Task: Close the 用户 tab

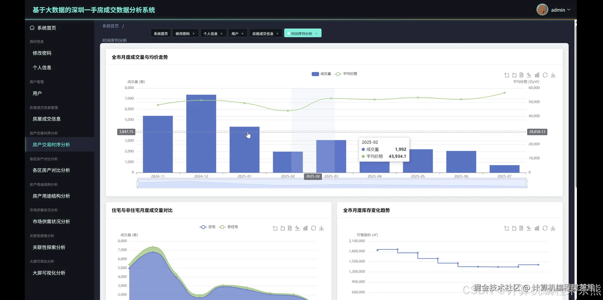Action: click(243, 34)
